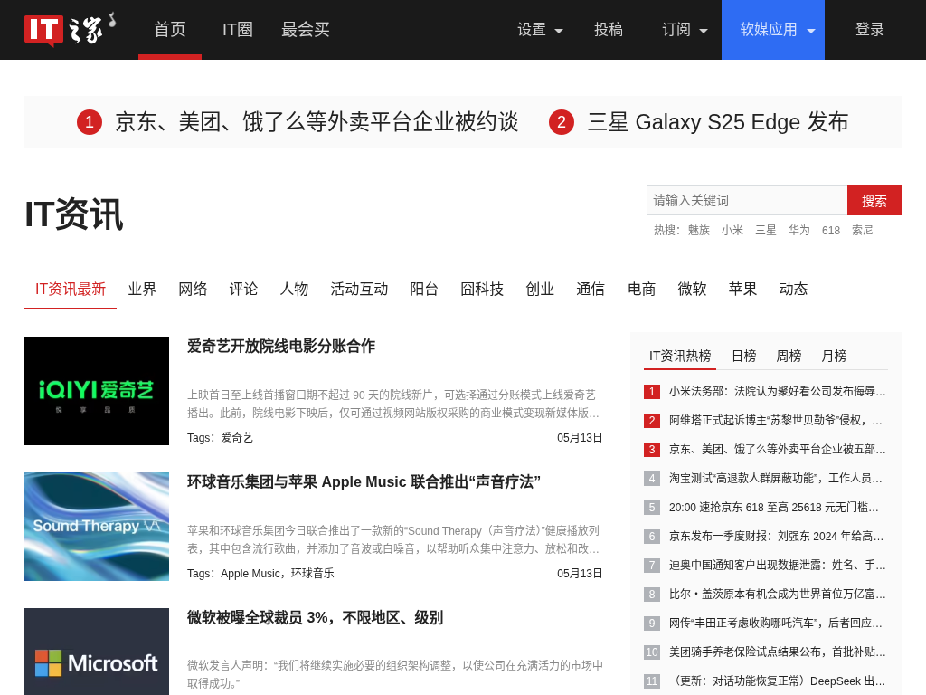The image size is (926, 695).
Task: Expand the 订阅 dropdown
Action: click(x=685, y=30)
